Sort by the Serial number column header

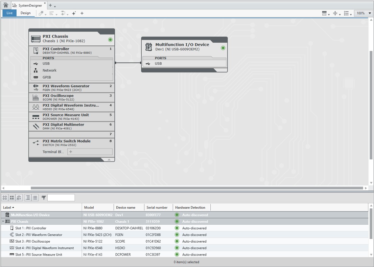point(158,207)
